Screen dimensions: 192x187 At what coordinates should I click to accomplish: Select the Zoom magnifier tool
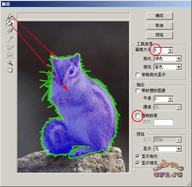pos(10,63)
